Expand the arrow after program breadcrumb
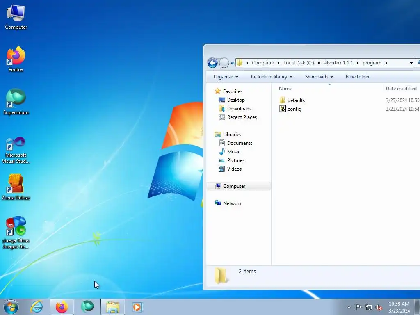The width and height of the screenshot is (420, 315). tap(386, 63)
